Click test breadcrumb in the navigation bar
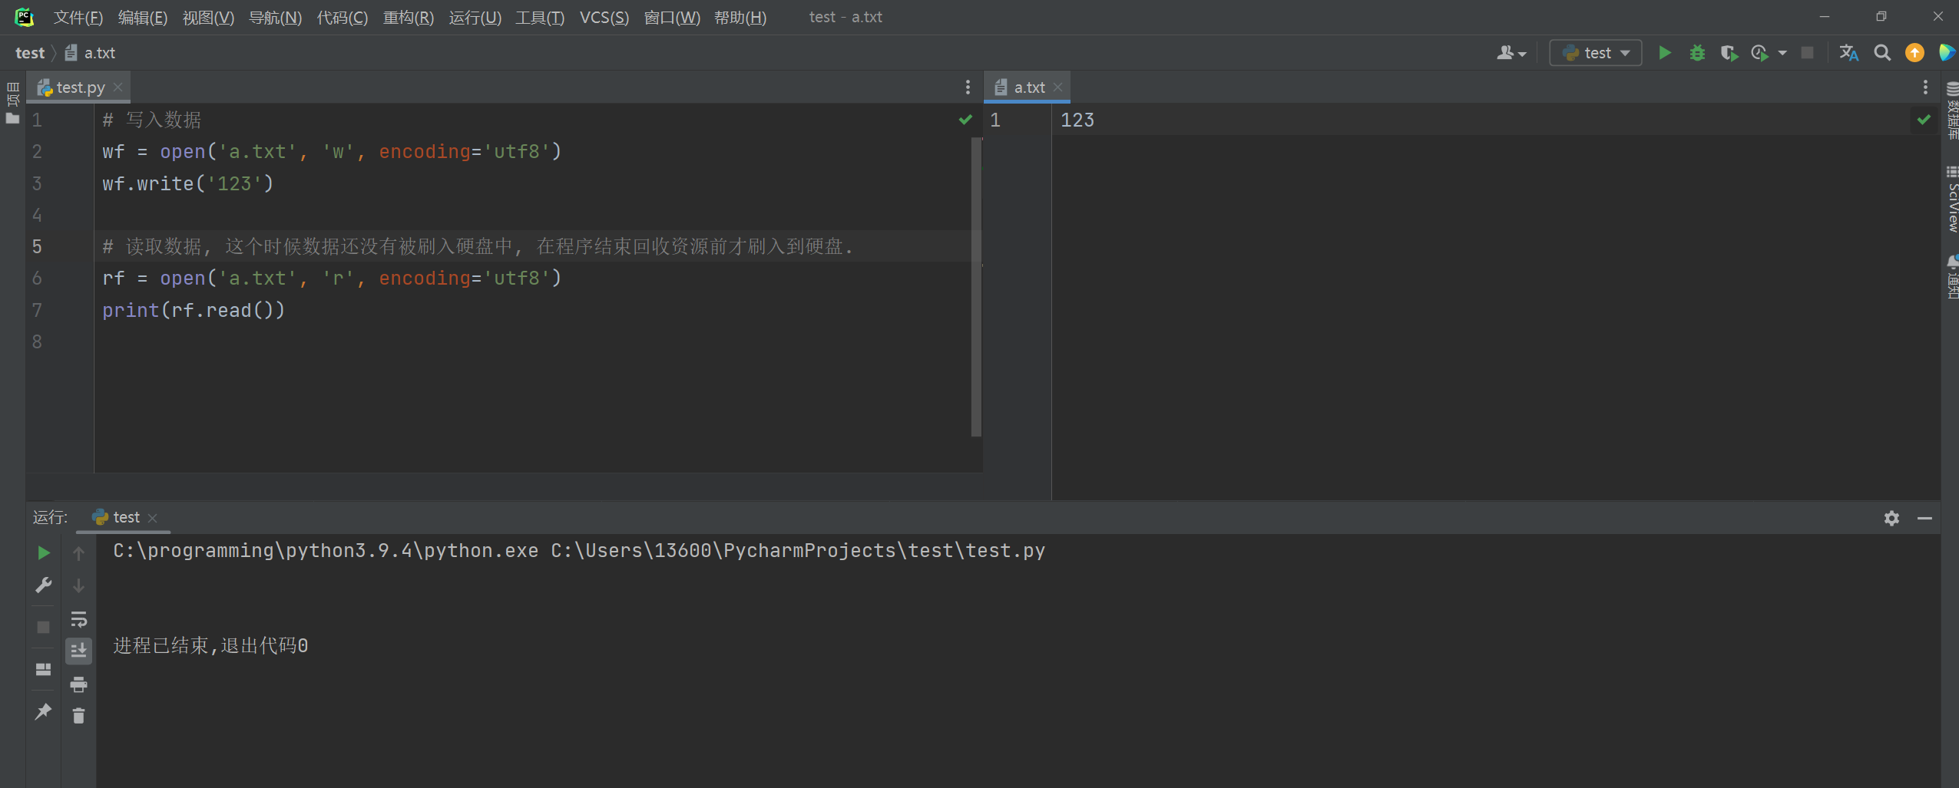The image size is (1959, 788). [x=30, y=53]
